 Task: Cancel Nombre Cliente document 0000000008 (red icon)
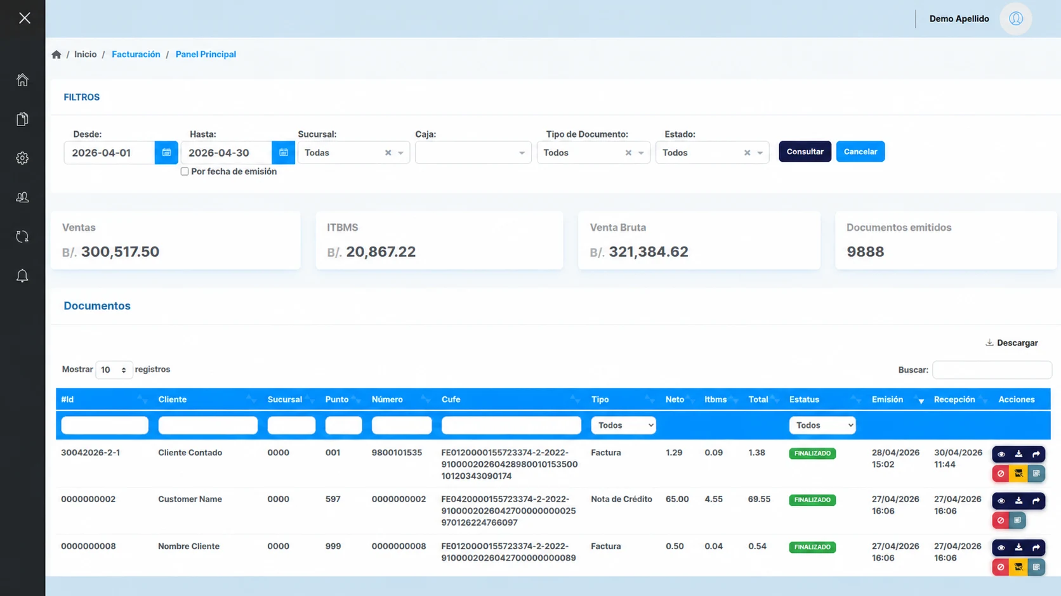(1001, 567)
